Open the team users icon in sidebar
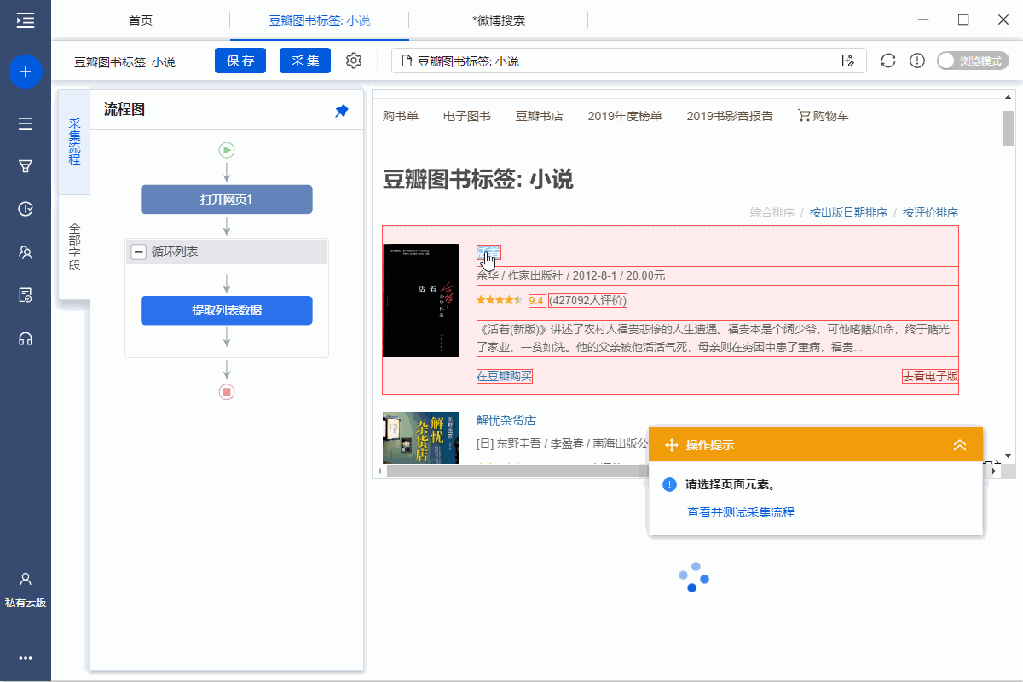The width and height of the screenshot is (1023, 682). pos(26,252)
